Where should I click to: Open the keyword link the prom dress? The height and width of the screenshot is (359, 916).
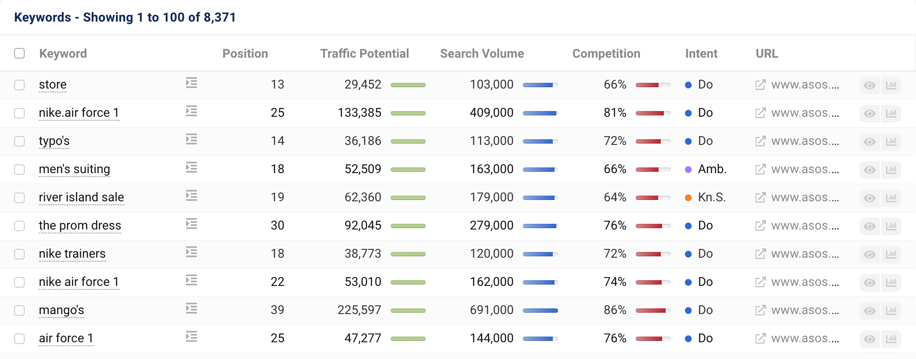click(x=80, y=226)
